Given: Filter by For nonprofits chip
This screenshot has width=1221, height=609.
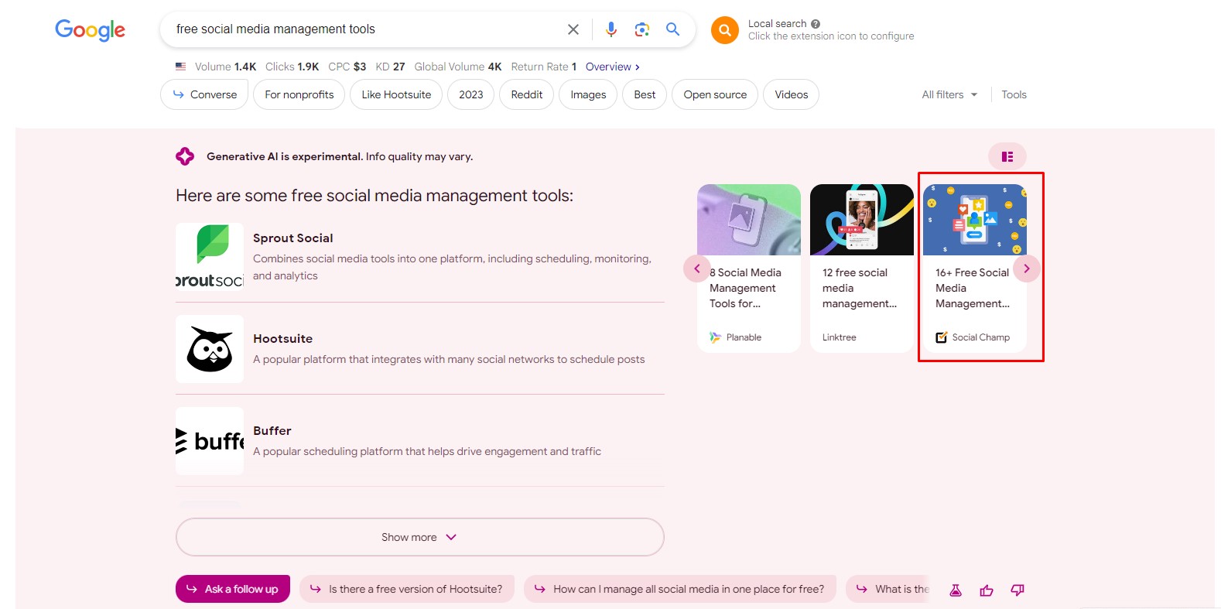Looking at the screenshot, I should click(x=299, y=94).
